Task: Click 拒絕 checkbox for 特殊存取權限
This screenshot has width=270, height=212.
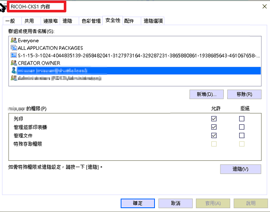Action: pyautogui.click(x=242, y=144)
